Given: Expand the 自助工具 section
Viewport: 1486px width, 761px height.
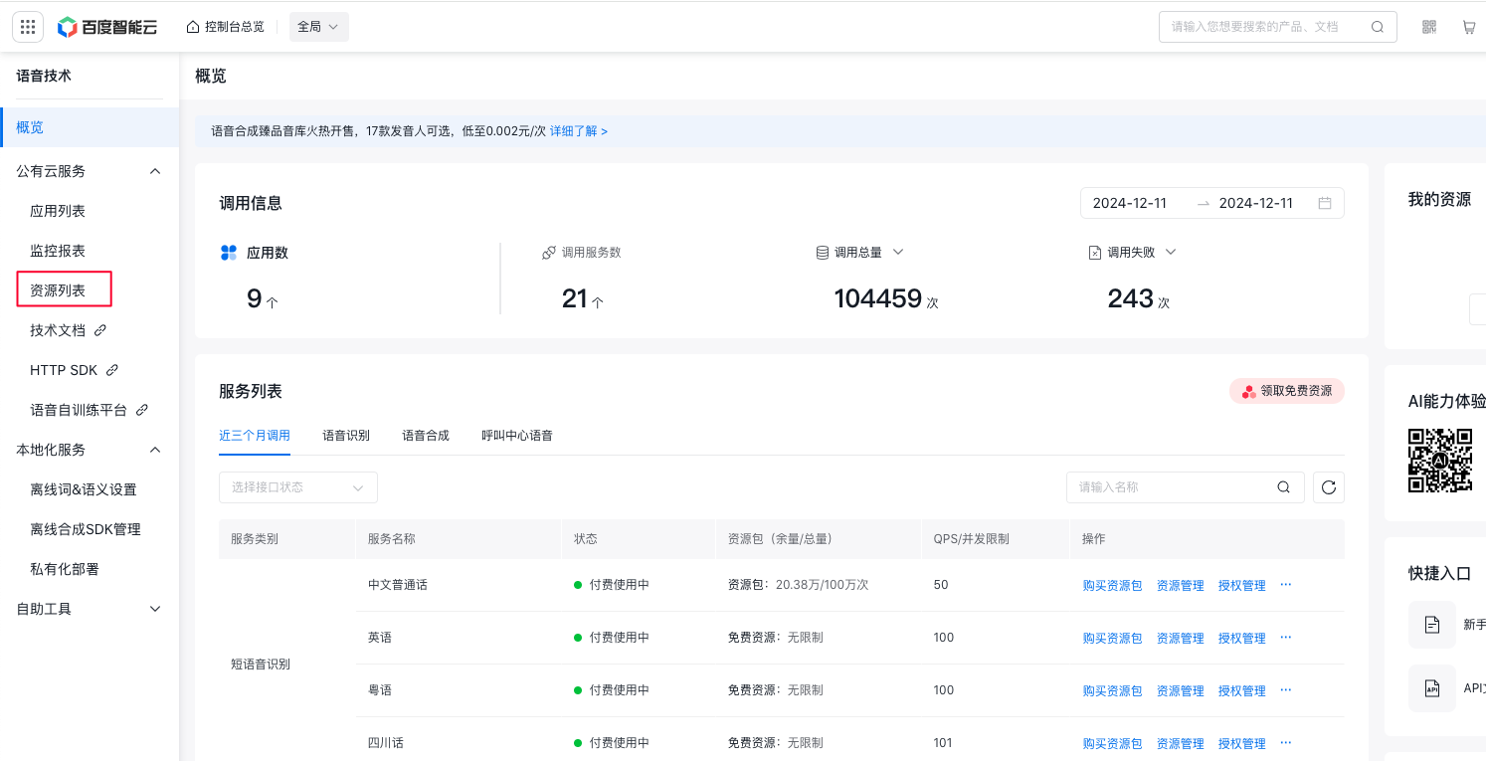Looking at the screenshot, I should tap(155, 609).
